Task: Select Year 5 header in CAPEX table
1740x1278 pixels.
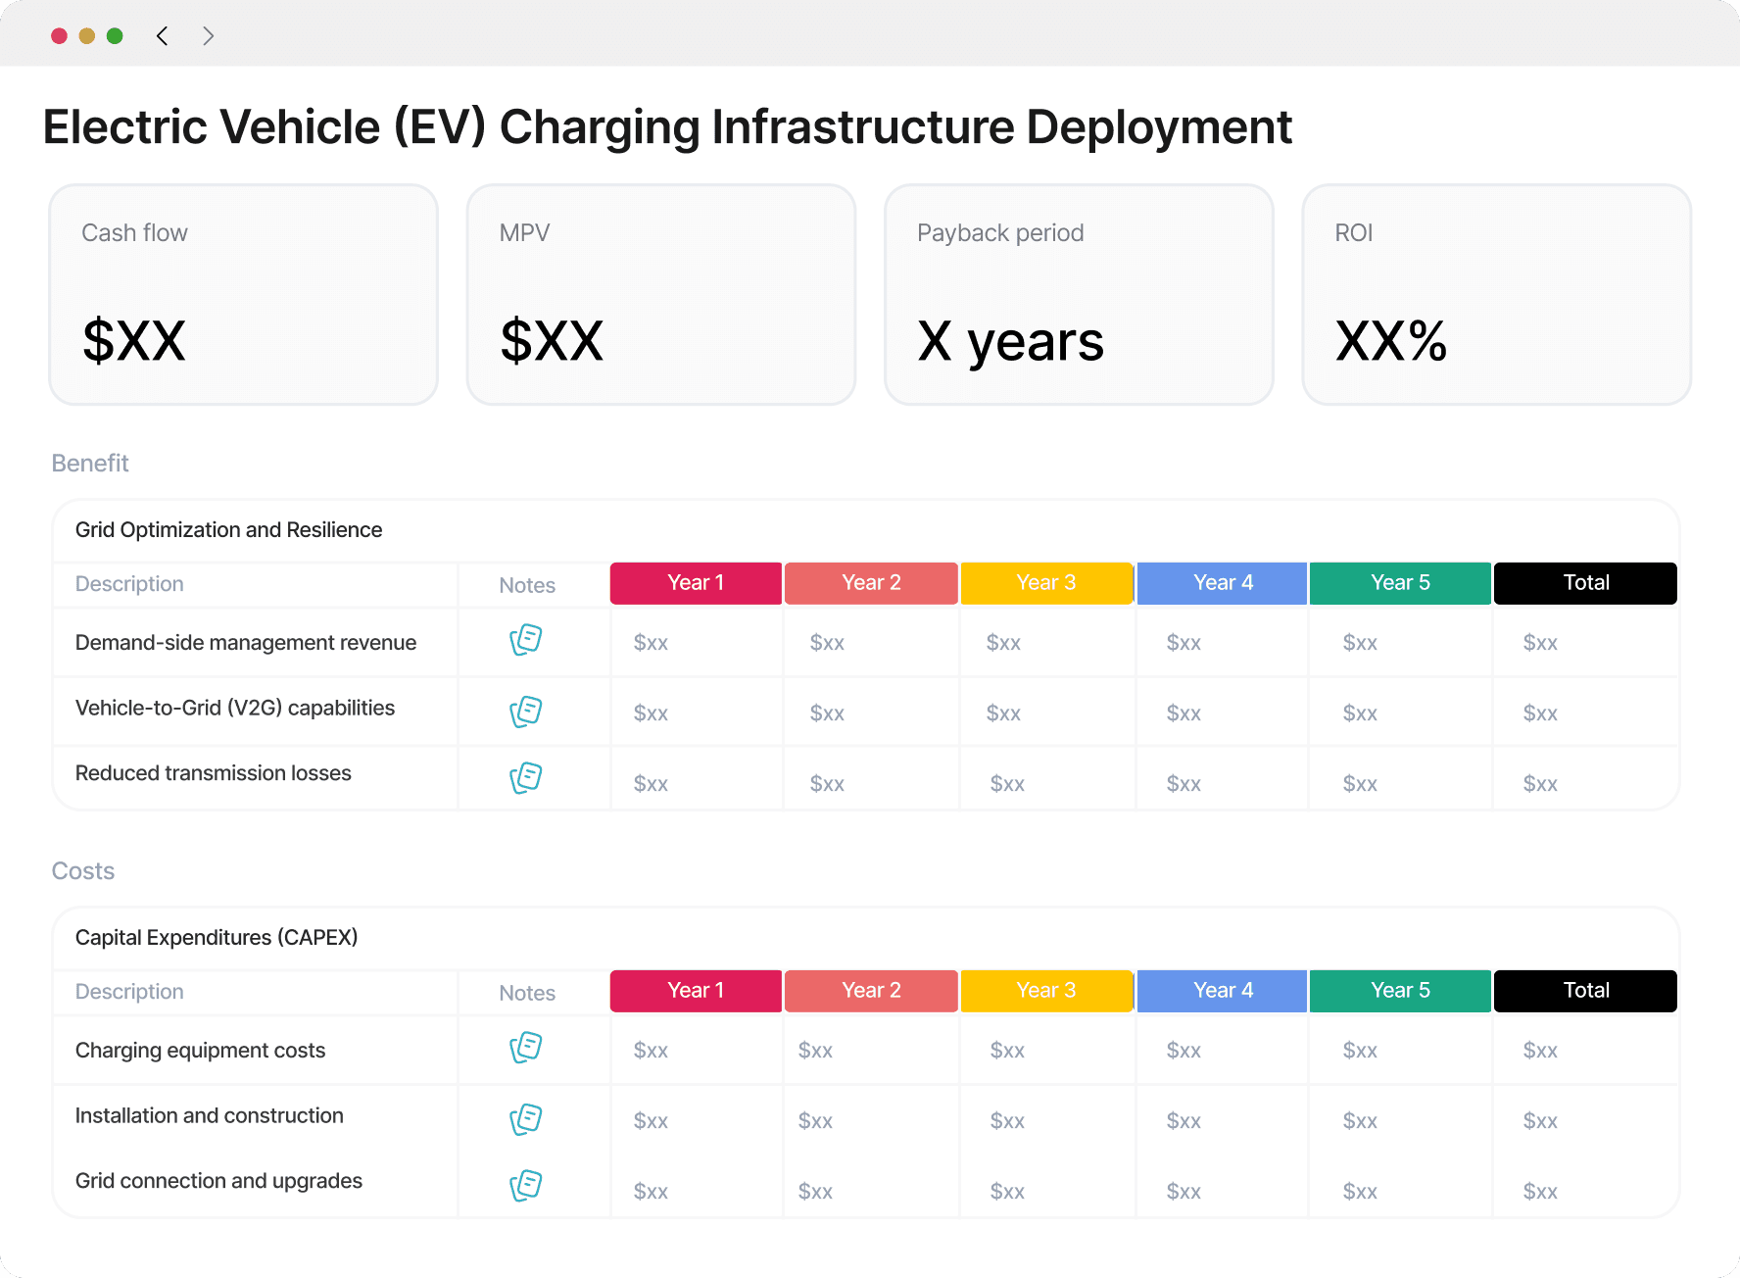Action: (x=1400, y=991)
